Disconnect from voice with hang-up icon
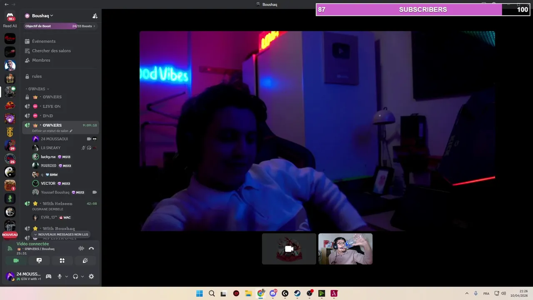 (x=91, y=248)
